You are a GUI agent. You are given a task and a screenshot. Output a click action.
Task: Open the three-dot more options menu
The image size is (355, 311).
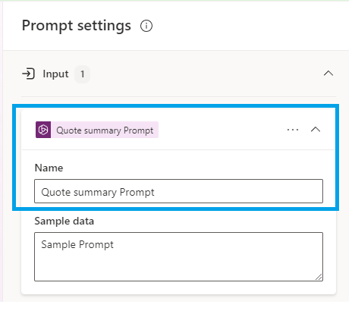click(x=293, y=130)
